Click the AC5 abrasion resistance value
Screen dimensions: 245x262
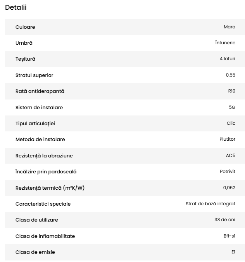pyautogui.click(x=230, y=156)
